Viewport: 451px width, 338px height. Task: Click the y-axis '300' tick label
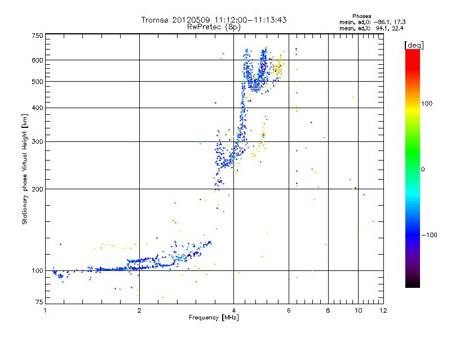click(x=37, y=142)
